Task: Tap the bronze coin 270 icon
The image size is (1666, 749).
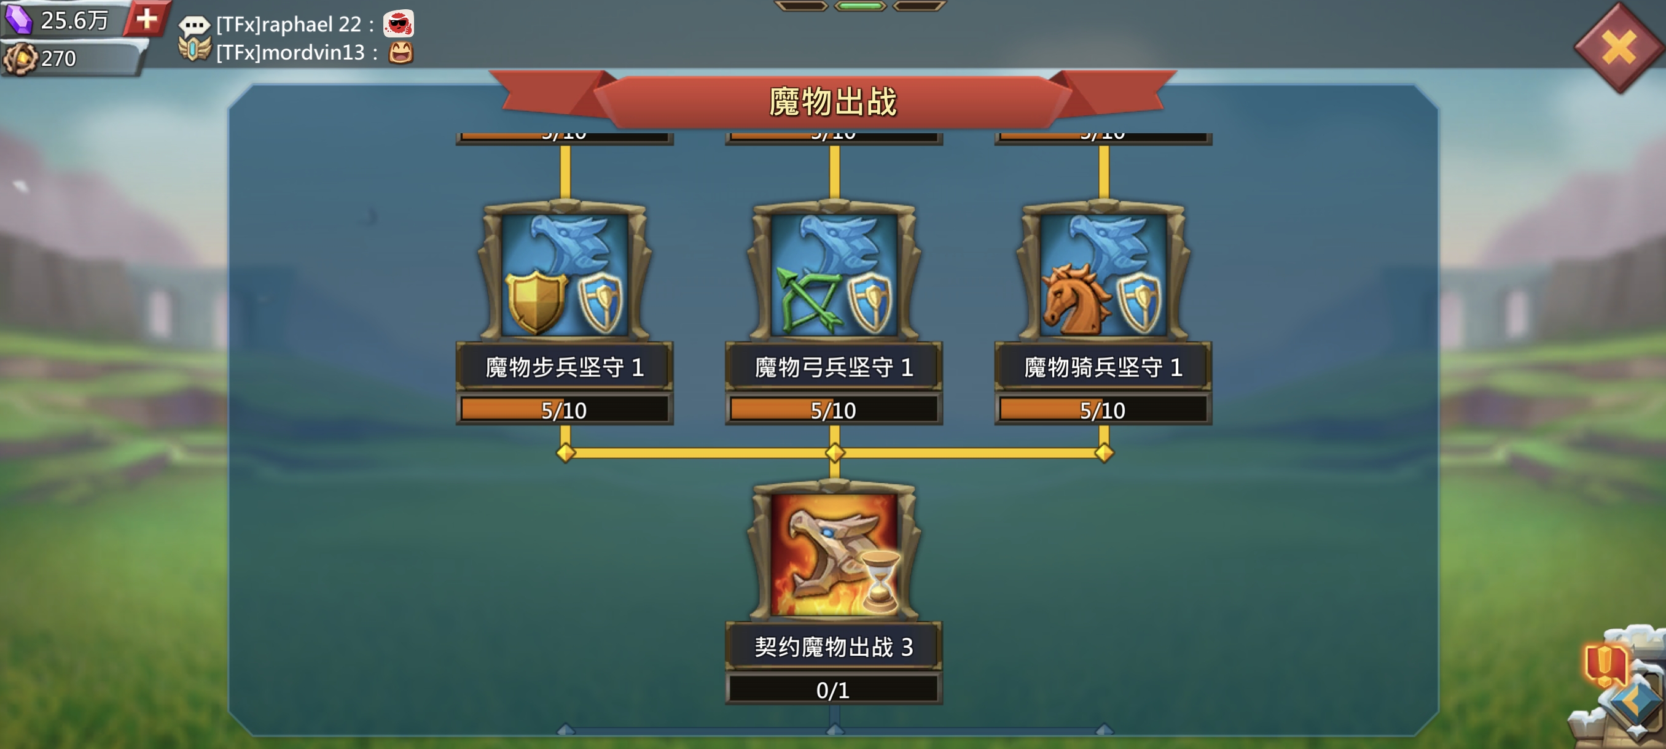Action: tap(20, 59)
